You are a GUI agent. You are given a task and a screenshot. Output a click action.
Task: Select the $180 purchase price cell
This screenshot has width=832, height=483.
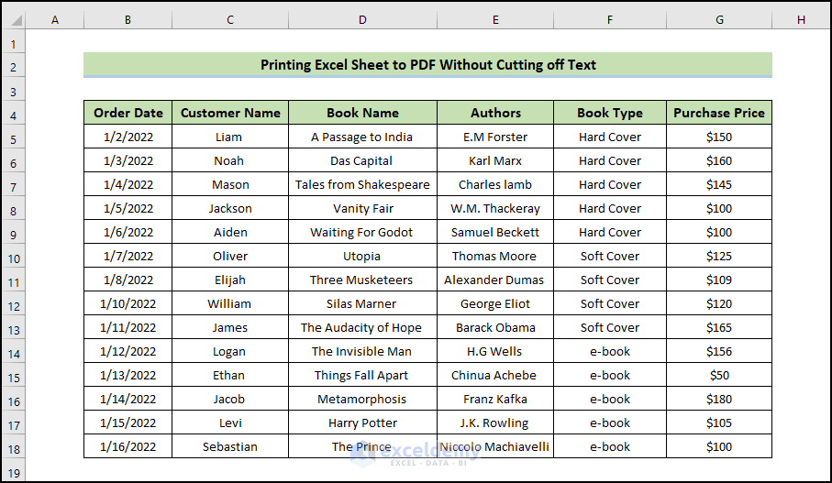[x=718, y=400]
